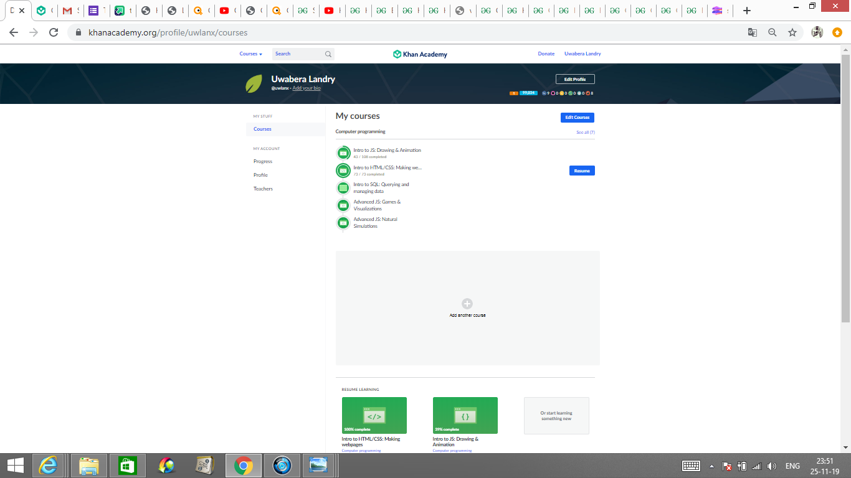Click Resume for Intro to HTML/CSS
851x478 pixels.
pyautogui.click(x=582, y=171)
